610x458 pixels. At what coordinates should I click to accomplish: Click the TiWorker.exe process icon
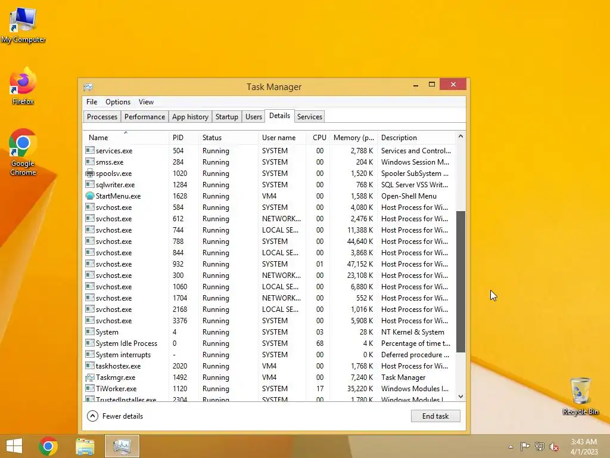[90, 388]
